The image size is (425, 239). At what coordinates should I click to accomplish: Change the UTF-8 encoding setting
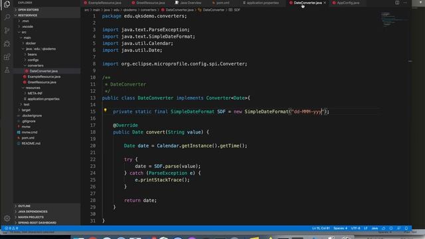pyautogui.click(x=356, y=228)
